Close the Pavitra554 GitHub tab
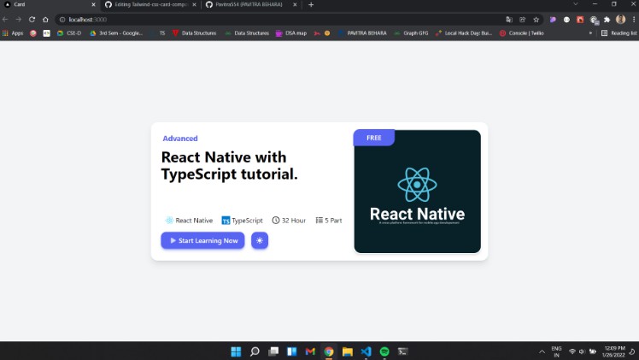This screenshot has width=639, height=360. coord(295,4)
